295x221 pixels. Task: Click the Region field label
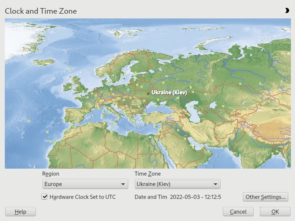pos(51,174)
